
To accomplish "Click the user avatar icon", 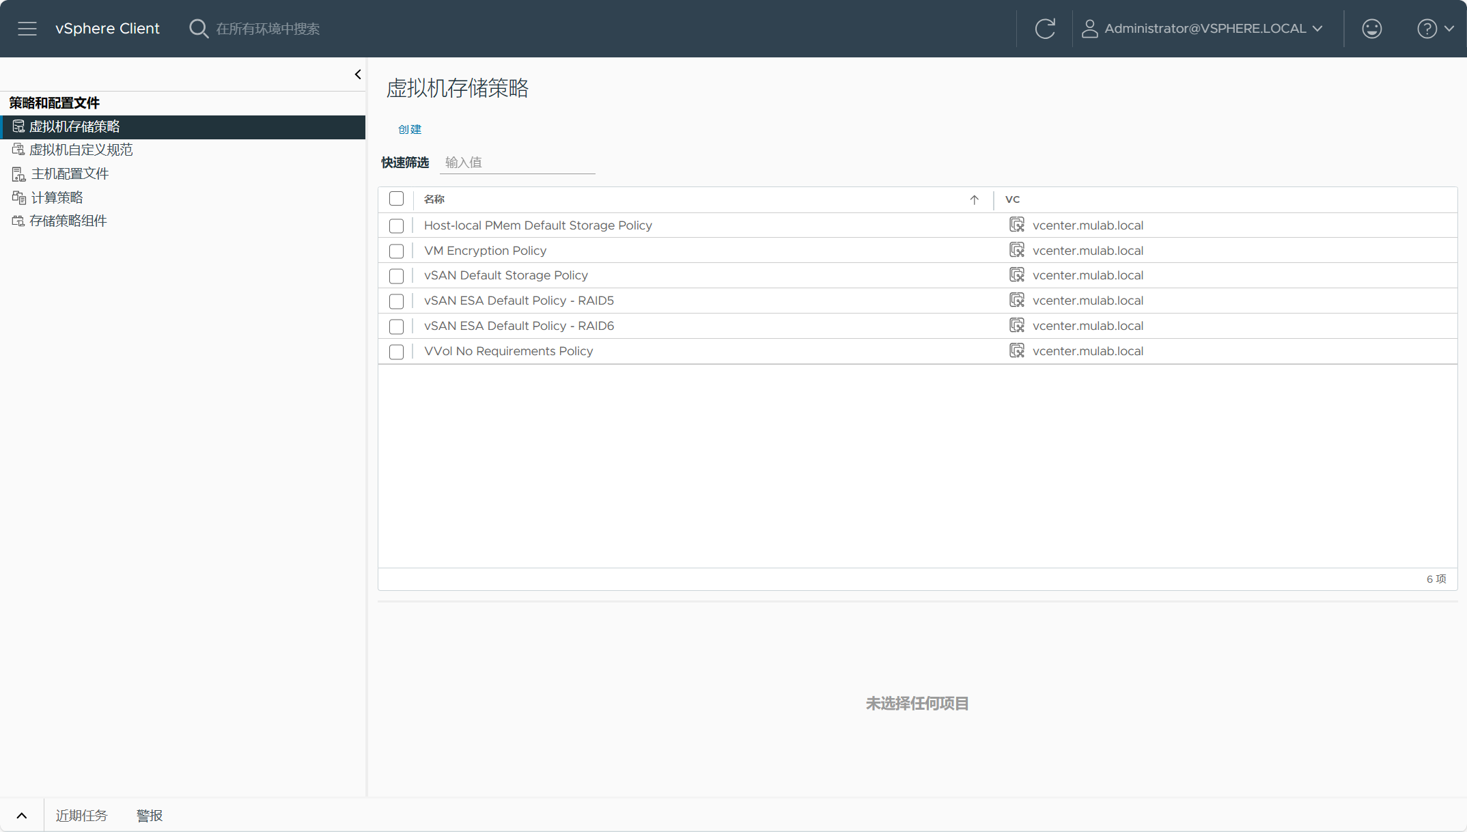I will [1089, 29].
